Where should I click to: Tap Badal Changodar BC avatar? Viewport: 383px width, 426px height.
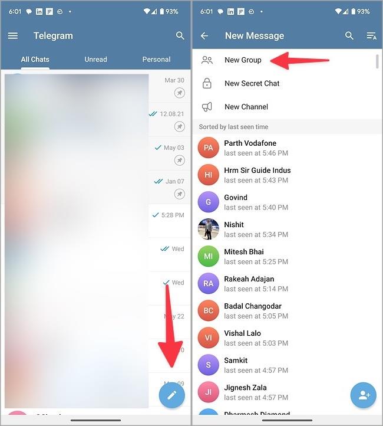point(209,310)
